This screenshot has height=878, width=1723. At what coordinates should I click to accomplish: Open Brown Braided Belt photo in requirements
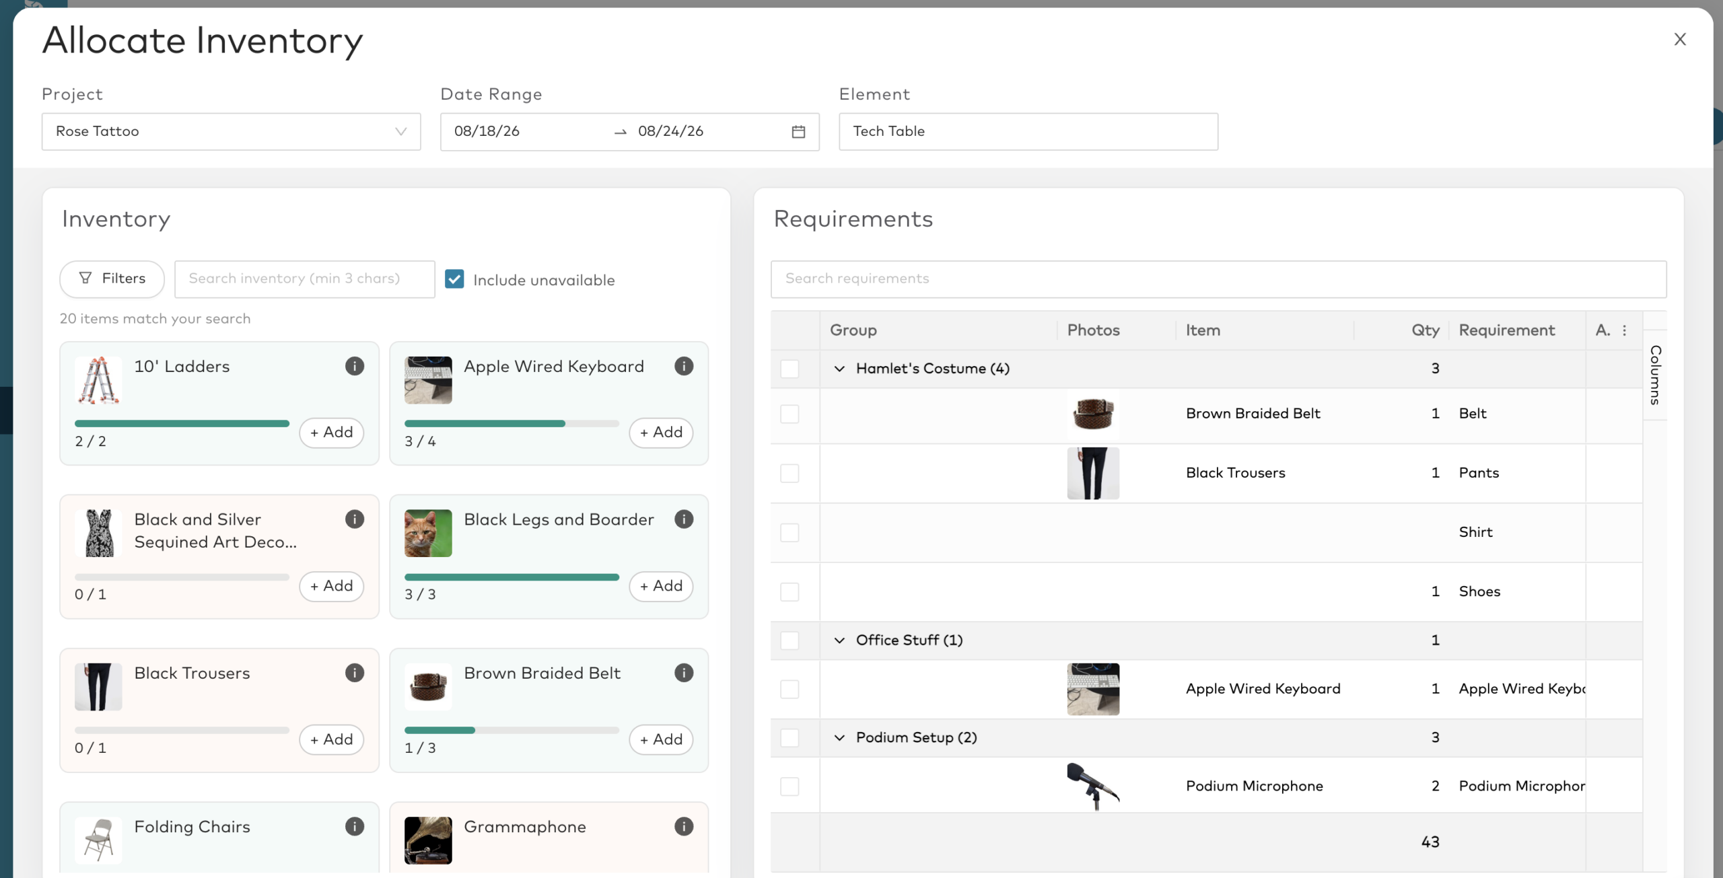[x=1093, y=414]
